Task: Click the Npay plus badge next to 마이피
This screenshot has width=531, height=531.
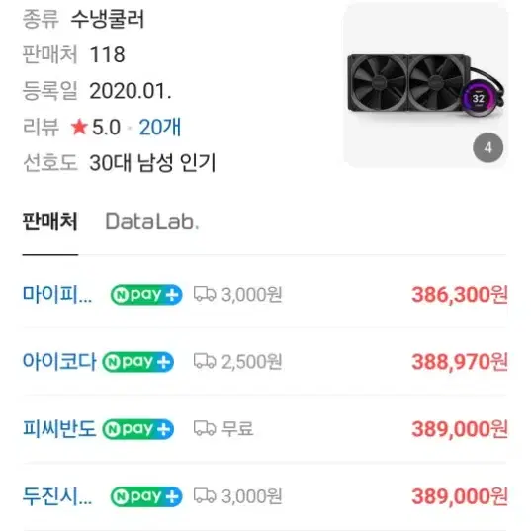Action: [x=146, y=295]
